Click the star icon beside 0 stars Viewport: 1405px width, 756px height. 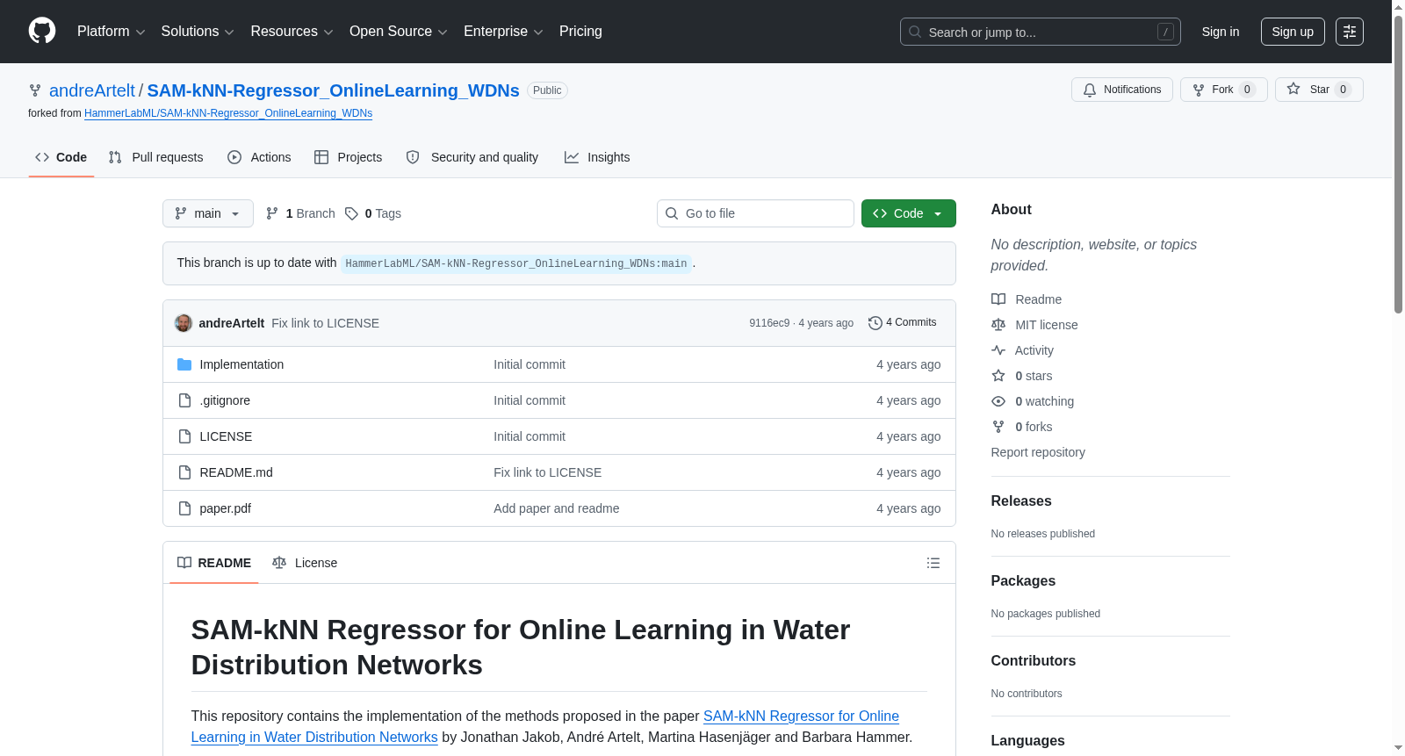coord(998,376)
